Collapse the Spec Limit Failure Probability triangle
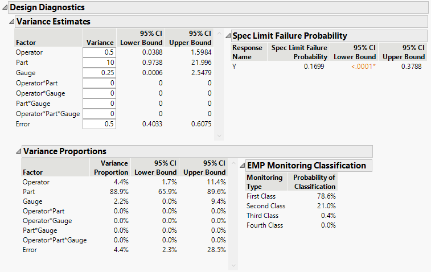 [x=228, y=36]
